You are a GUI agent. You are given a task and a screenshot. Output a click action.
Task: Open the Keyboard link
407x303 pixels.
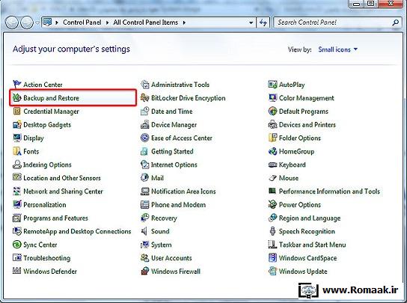pyautogui.click(x=293, y=165)
